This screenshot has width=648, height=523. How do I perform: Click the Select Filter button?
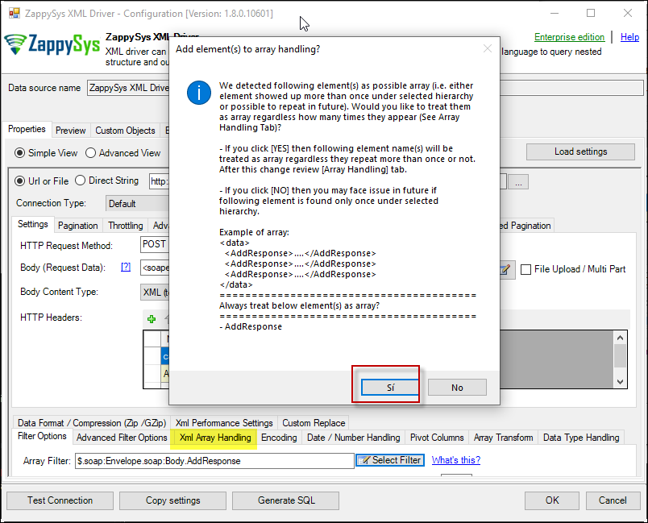tap(390, 460)
